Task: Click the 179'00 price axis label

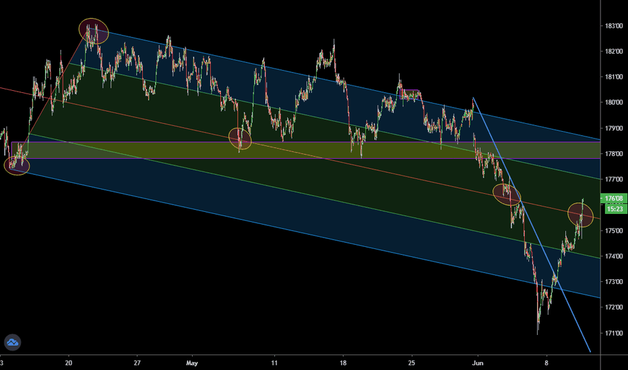Action: [614, 128]
